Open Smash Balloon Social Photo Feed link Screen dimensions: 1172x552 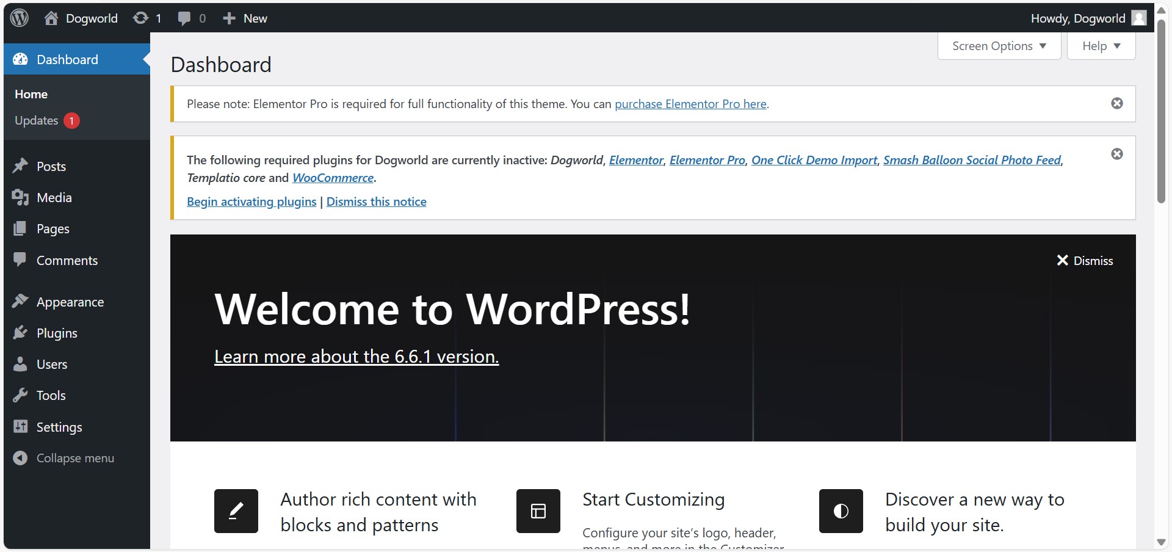tap(972, 160)
